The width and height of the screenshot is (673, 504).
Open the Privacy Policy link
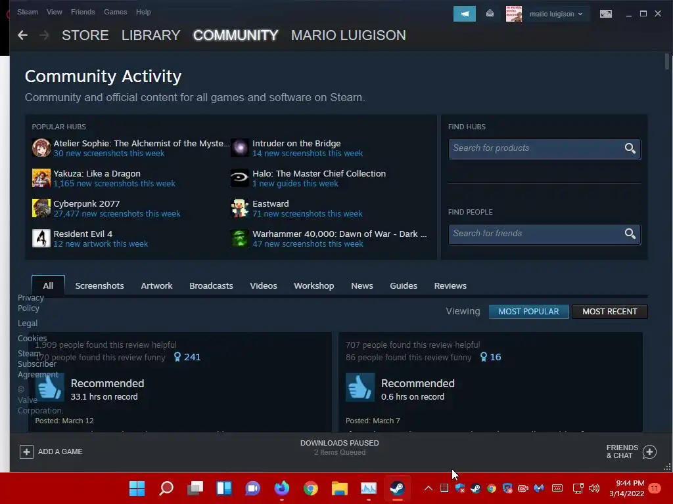pyautogui.click(x=30, y=303)
